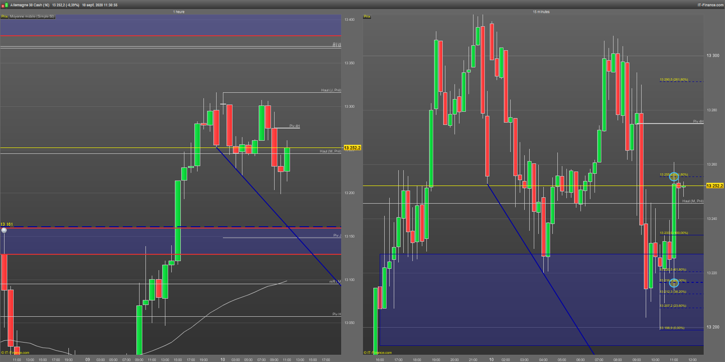Viewport: 725px width, 362px height.
Task: Click the 13 161 alert level label
Action: pos(7,224)
